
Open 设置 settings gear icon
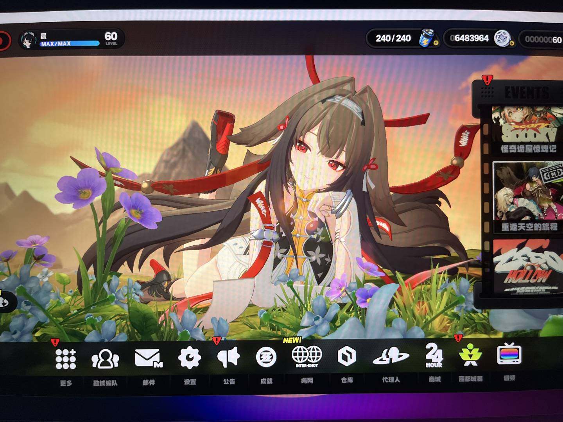pyautogui.click(x=190, y=358)
